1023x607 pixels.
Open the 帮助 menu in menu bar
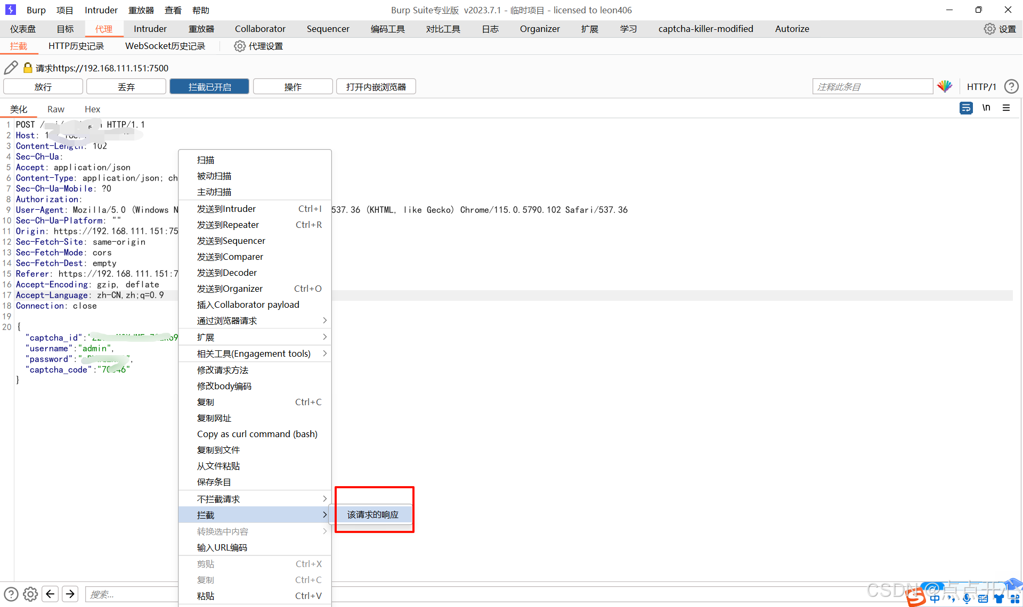coord(201,10)
